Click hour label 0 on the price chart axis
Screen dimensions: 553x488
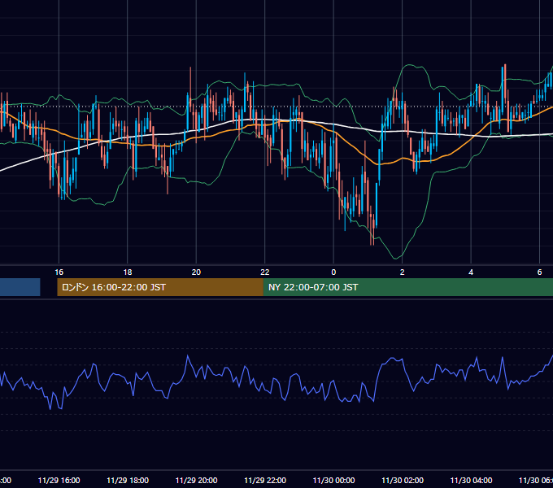[333, 272]
